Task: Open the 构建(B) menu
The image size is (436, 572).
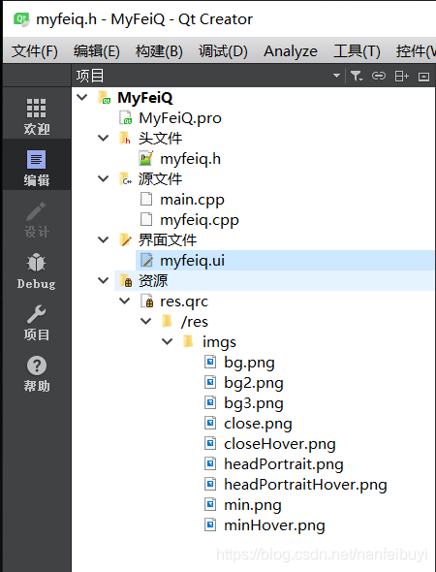Action: (x=159, y=51)
